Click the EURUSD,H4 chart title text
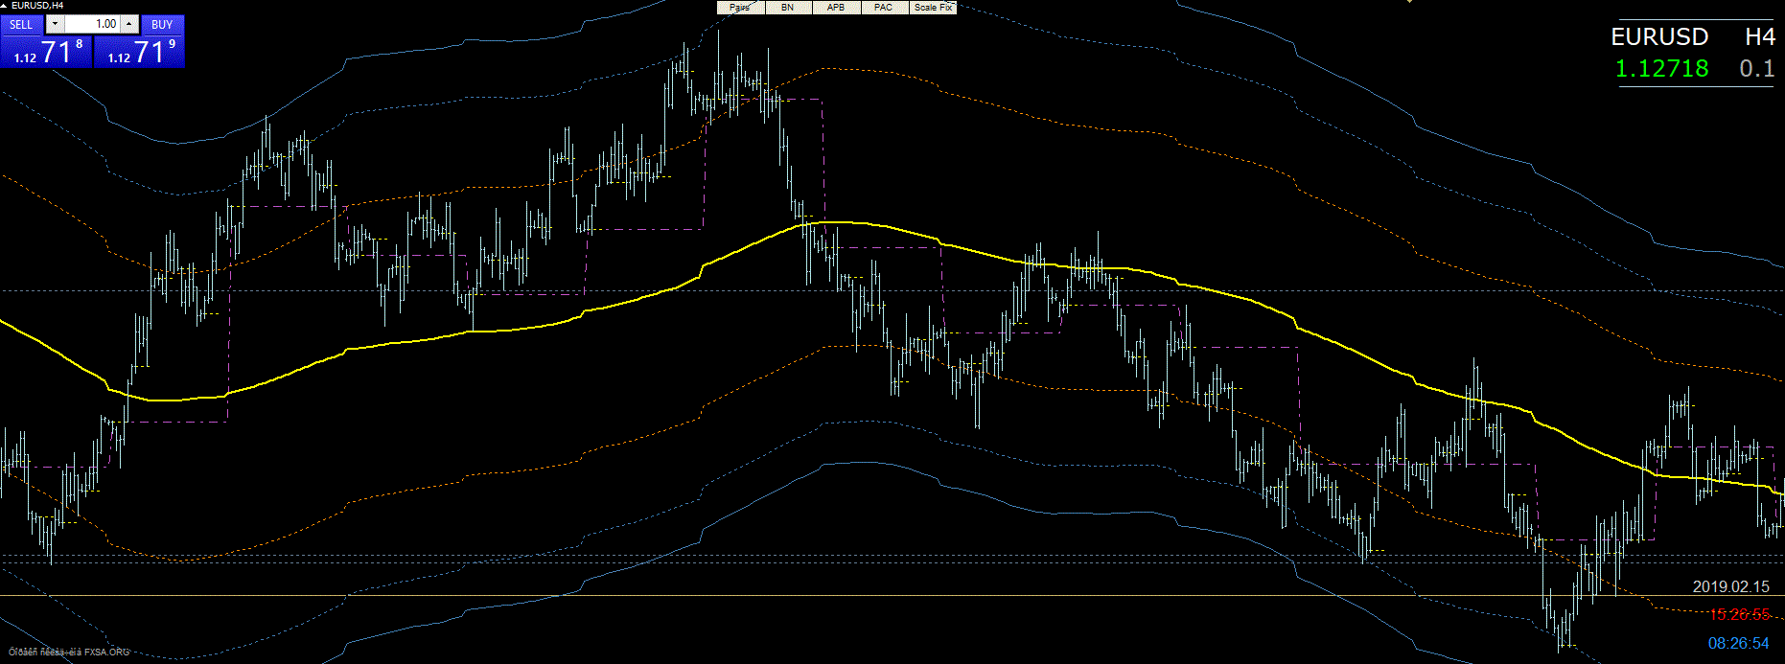The width and height of the screenshot is (1785, 664). coord(37,6)
